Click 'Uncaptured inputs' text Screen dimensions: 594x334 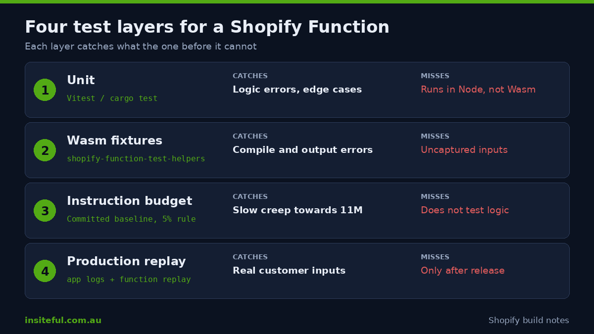click(464, 150)
